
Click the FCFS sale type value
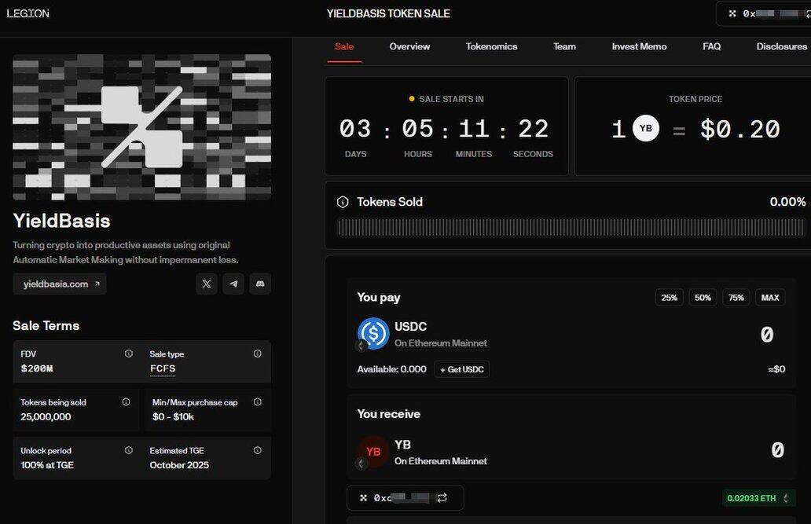pyautogui.click(x=163, y=368)
